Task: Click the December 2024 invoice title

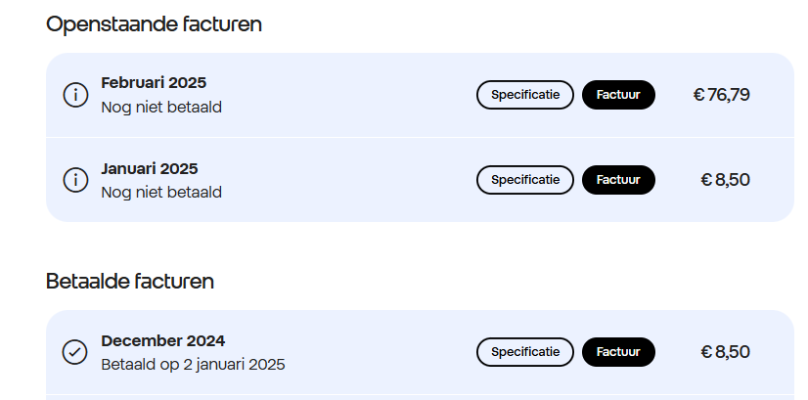Action: [x=162, y=340]
